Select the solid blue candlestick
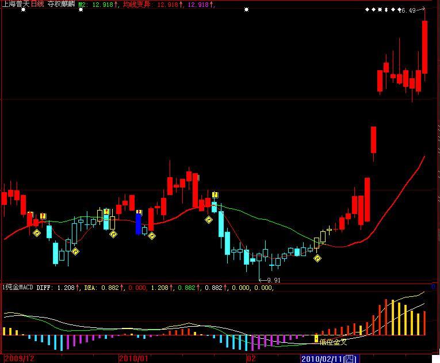440x363 pixels. [x=139, y=223]
